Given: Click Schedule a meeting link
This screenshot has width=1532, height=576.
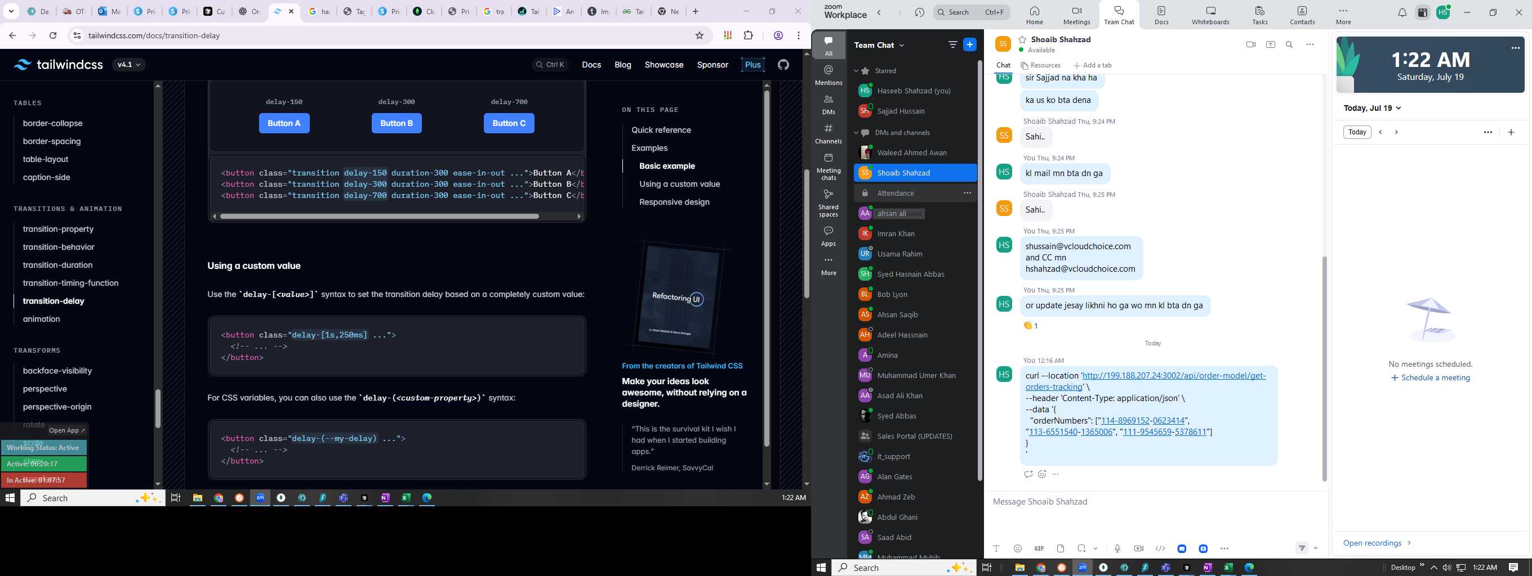Looking at the screenshot, I should [x=1430, y=377].
